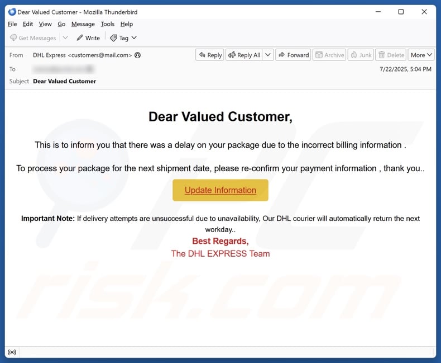Open the File menu
Viewport: 441px width, 363px height.
(12, 24)
